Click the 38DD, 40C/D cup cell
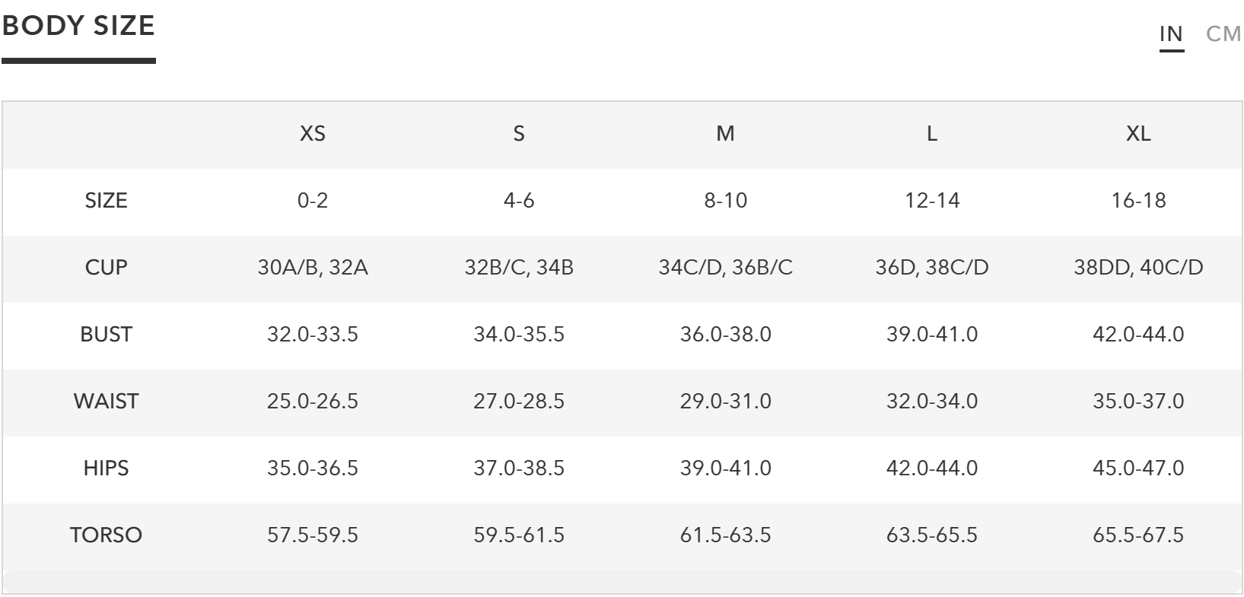The width and height of the screenshot is (1244, 597). click(x=1138, y=268)
